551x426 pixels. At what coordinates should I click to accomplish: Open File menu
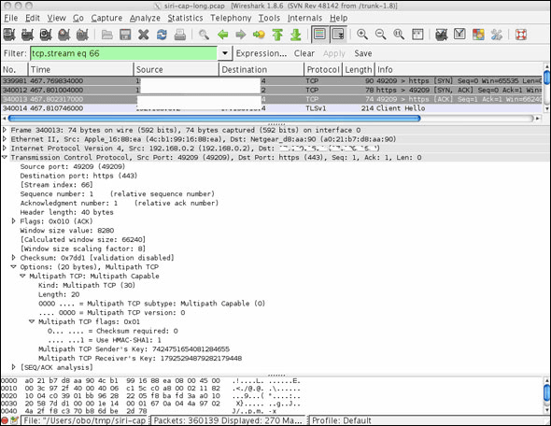click(11, 18)
